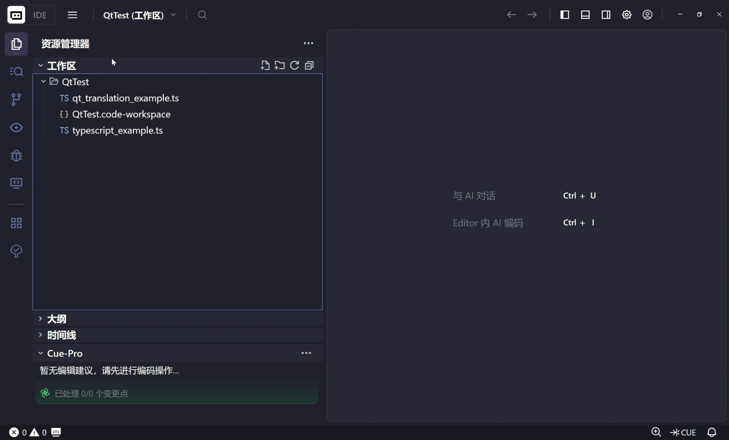
Task: Toggle the bottom panel visibility
Action: click(585, 14)
